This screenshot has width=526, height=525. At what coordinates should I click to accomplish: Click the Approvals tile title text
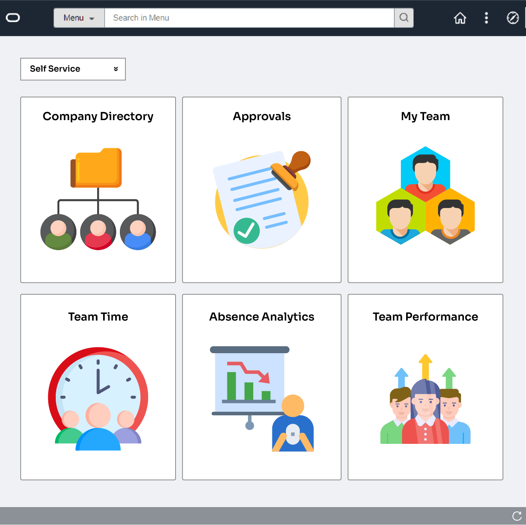click(262, 116)
